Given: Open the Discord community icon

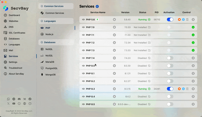Looking at the screenshot, I should tap(19, 99).
